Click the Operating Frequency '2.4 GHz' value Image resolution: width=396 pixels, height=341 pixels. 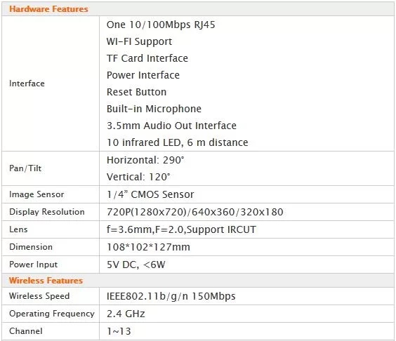[x=126, y=314]
